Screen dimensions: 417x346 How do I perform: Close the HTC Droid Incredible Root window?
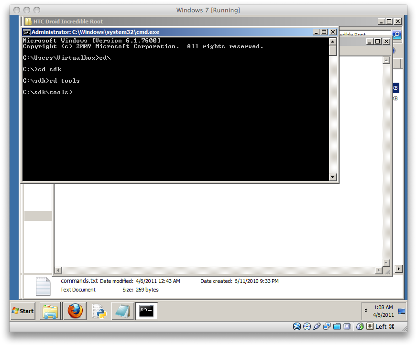point(397,22)
